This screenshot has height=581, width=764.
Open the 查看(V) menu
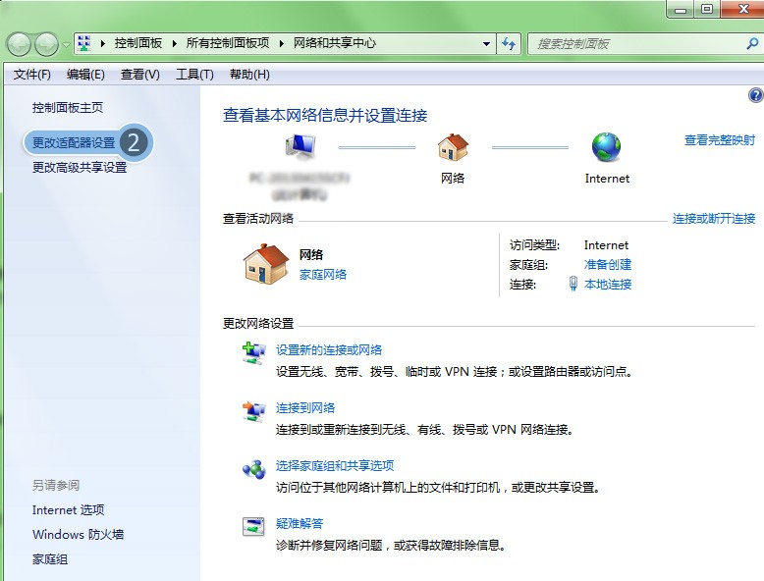(x=140, y=75)
